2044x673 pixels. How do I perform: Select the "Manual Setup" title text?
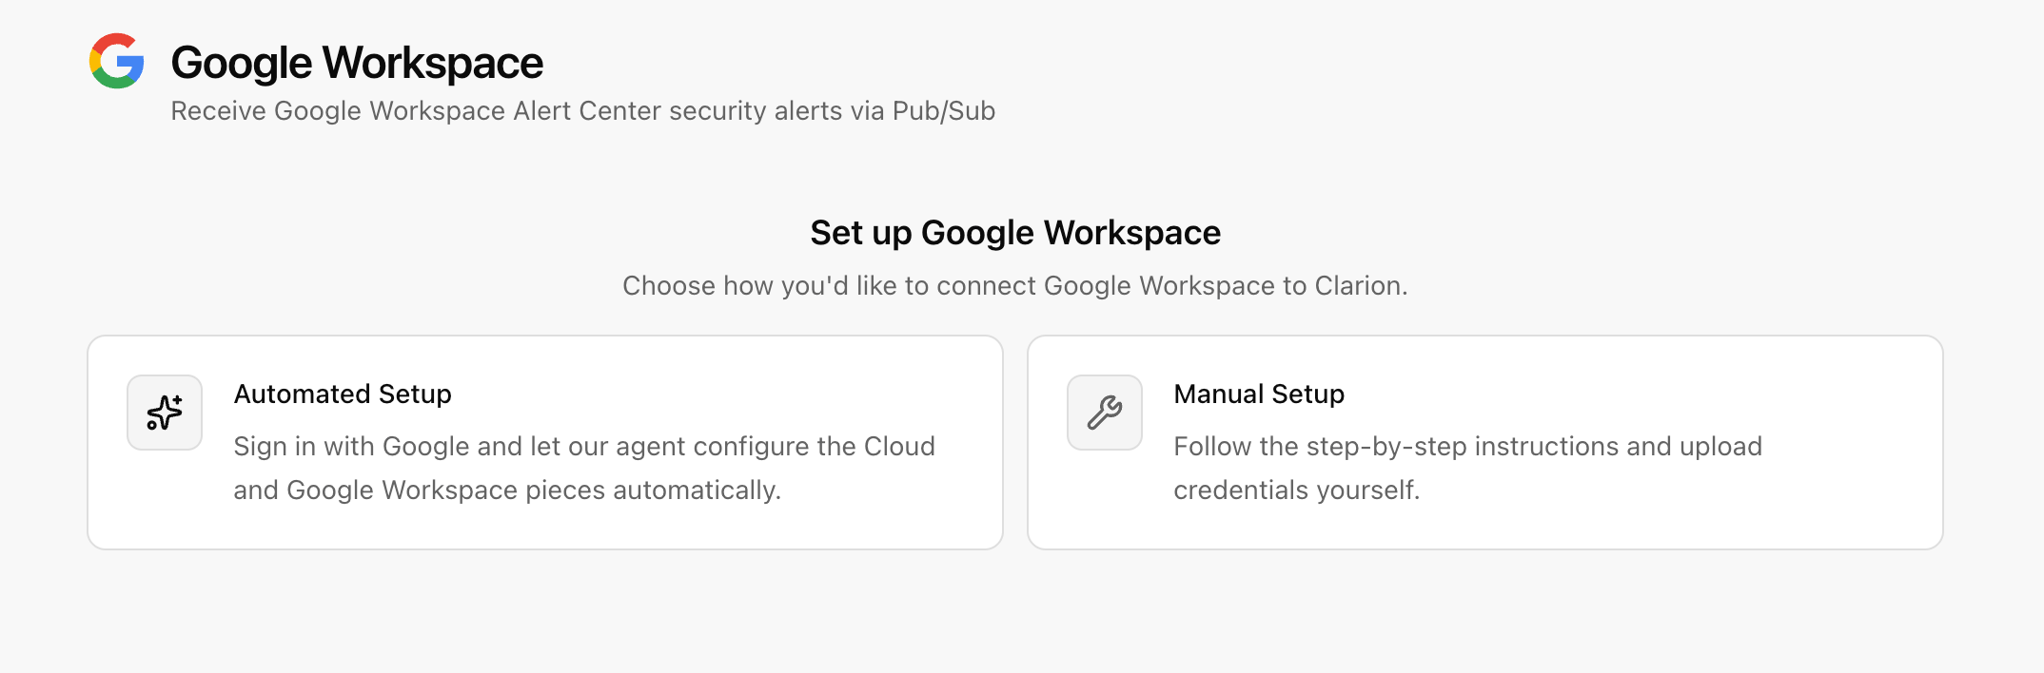click(x=1259, y=394)
